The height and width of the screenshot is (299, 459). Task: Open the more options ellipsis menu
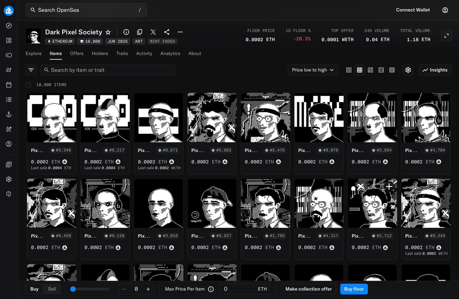pyautogui.click(x=180, y=32)
